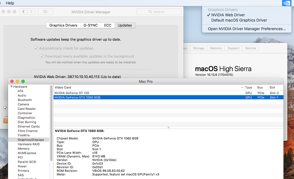This screenshot has width=294, height=179.
Task: Select Printers in sidebar
Action: tap(23, 171)
